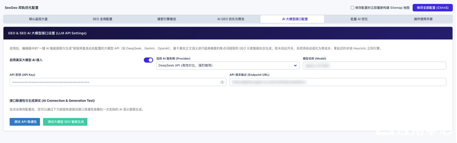457x143 pixels.
Task: Click 保存全部配置 (Ctrl+S) button
Action: tap(432, 8)
